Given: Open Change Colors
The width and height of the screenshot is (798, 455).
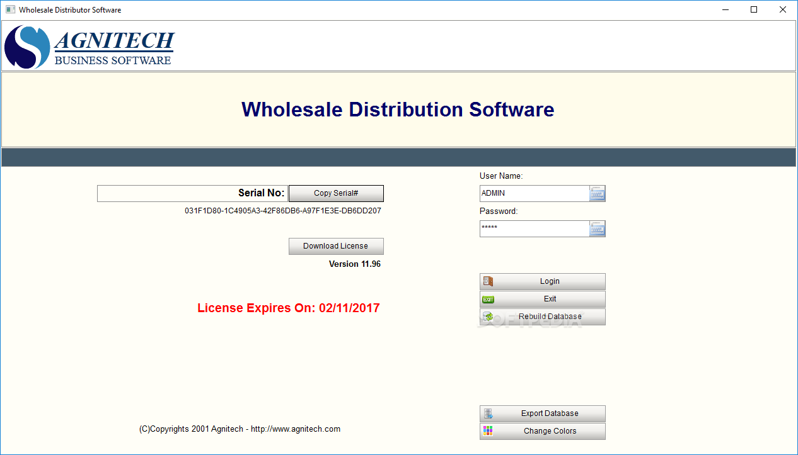Looking at the screenshot, I should [x=543, y=431].
